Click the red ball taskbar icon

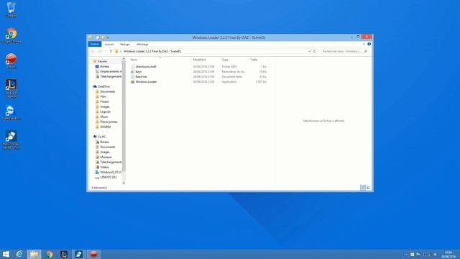pyautogui.click(x=93, y=254)
